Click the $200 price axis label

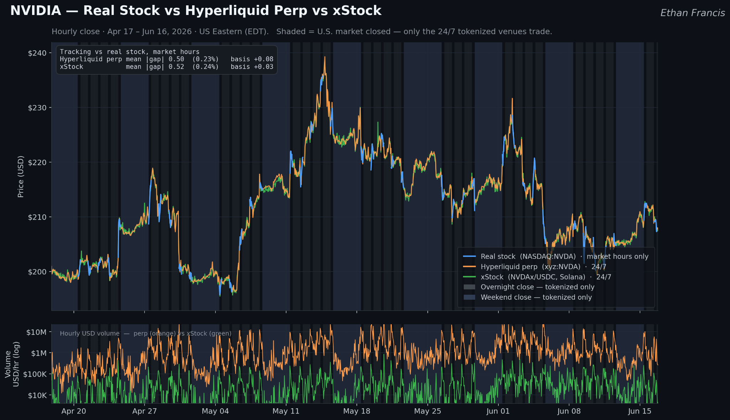[37, 272]
